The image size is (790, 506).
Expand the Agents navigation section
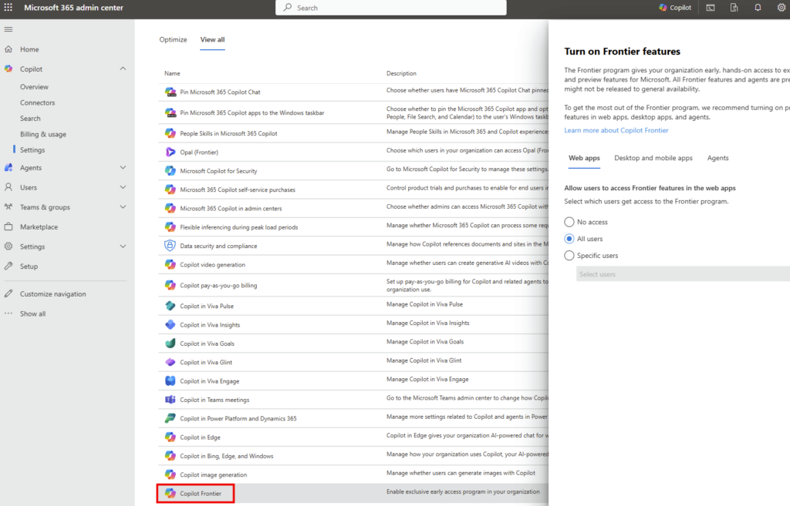click(x=123, y=168)
